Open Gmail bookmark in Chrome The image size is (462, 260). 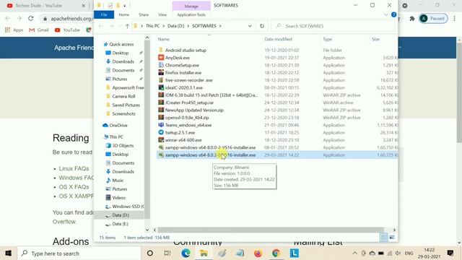tap(39, 30)
